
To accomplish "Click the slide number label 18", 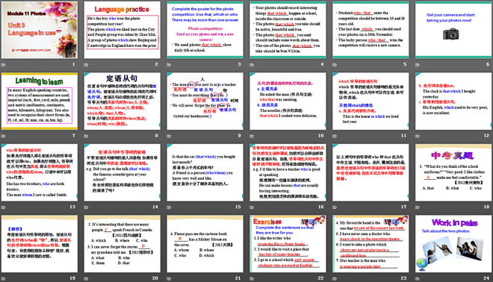I will (x=487, y=207).
